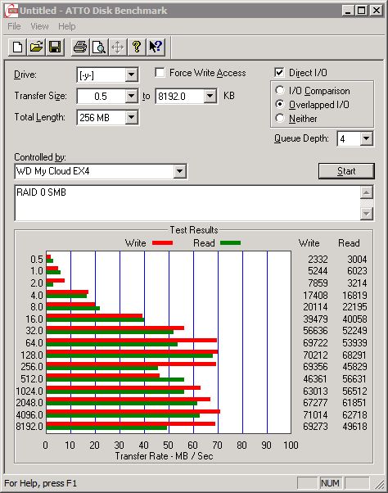The width and height of the screenshot is (388, 493).
Task: Expand the Queue Depth dropdown
Action: pos(366,138)
